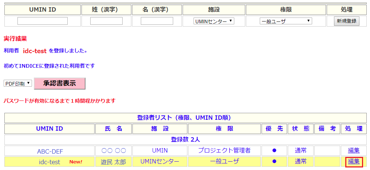Open the PDF印刷 dropdown

18,83
